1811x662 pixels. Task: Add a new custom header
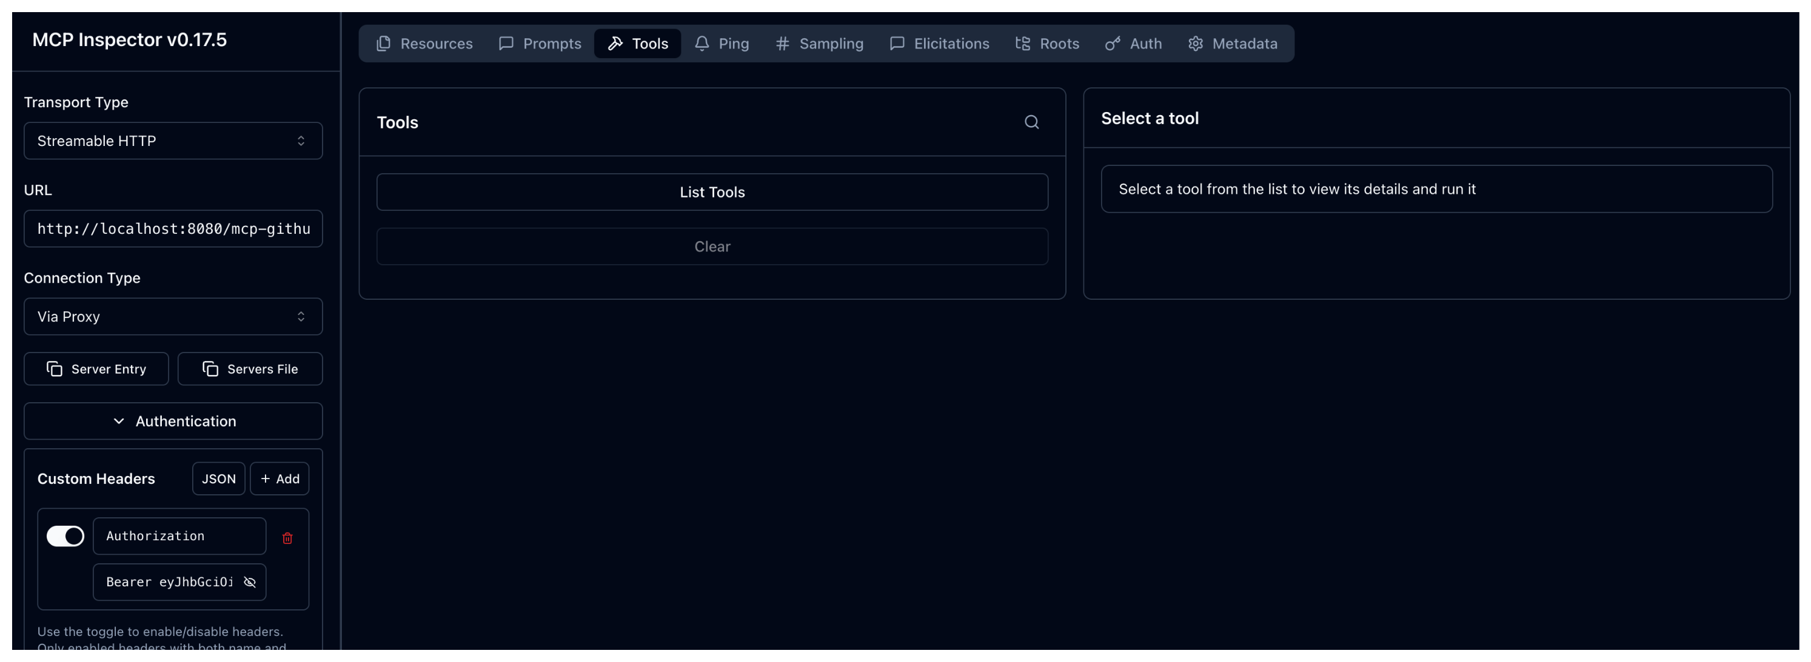coord(279,478)
